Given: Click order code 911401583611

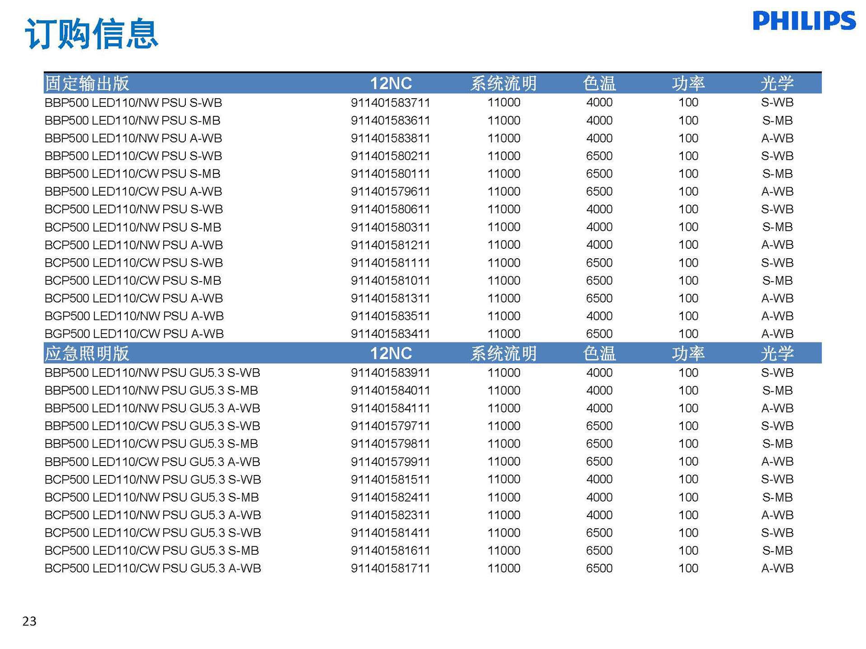Looking at the screenshot, I should tap(390, 121).
